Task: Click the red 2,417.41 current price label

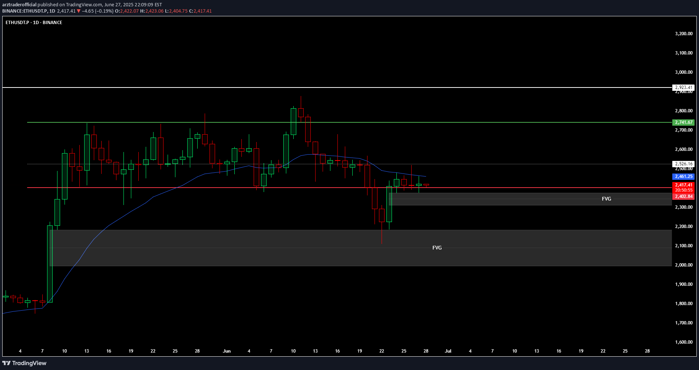Action: [x=683, y=185]
